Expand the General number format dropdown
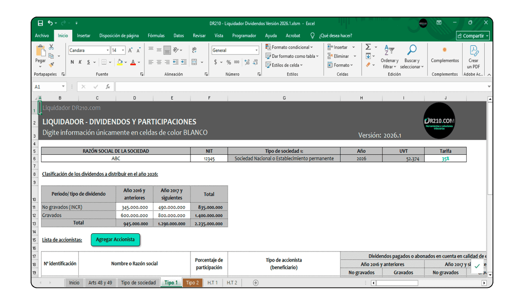This screenshot has width=524, height=305. click(x=256, y=50)
